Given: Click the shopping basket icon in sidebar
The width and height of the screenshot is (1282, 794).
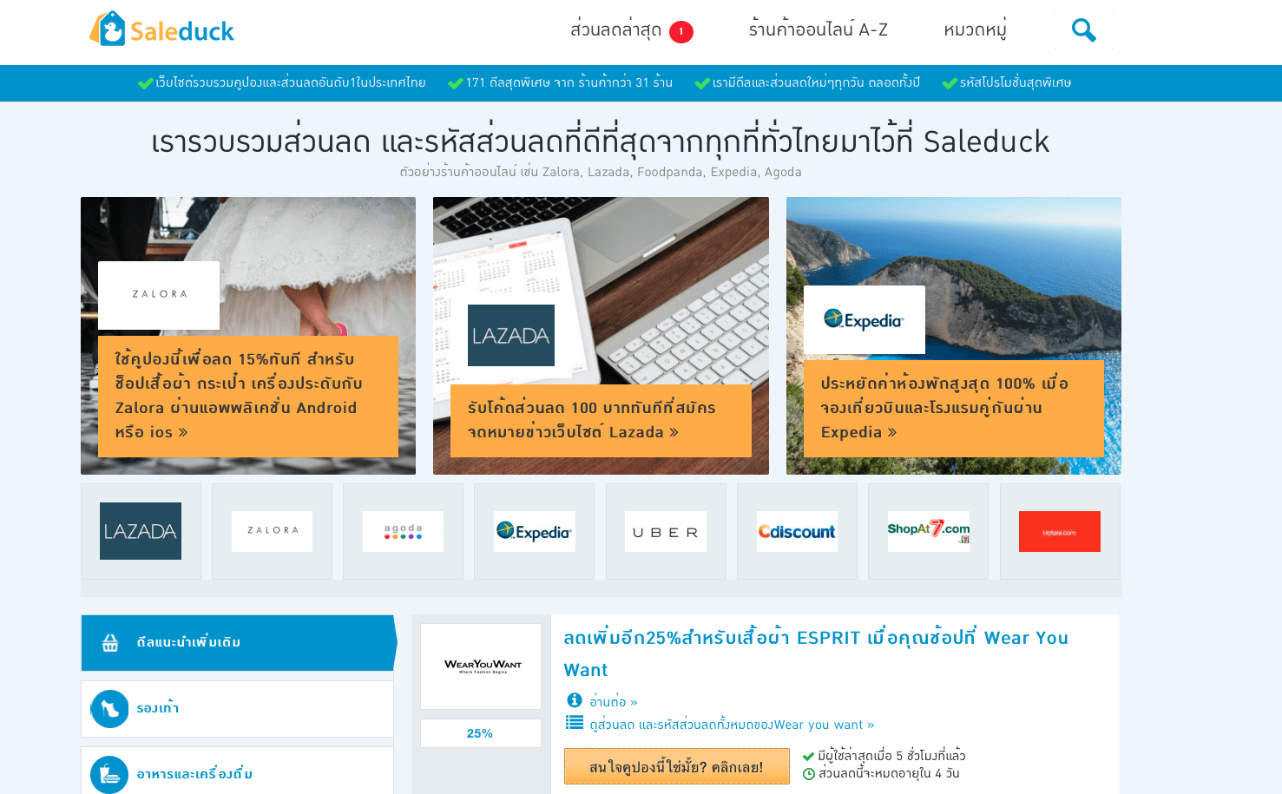Looking at the screenshot, I should 110,643.
